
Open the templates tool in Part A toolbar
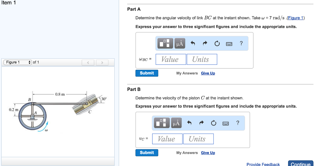(x=165, y=44)
